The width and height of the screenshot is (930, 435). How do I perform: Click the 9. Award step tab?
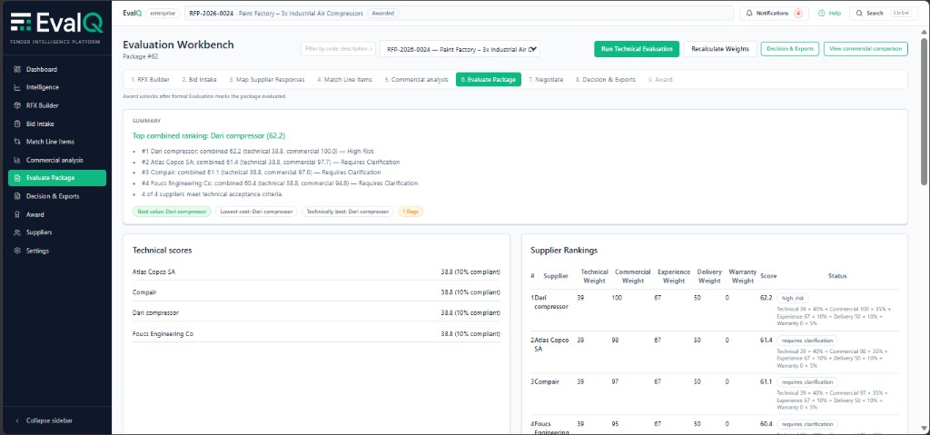coord(660,79)
